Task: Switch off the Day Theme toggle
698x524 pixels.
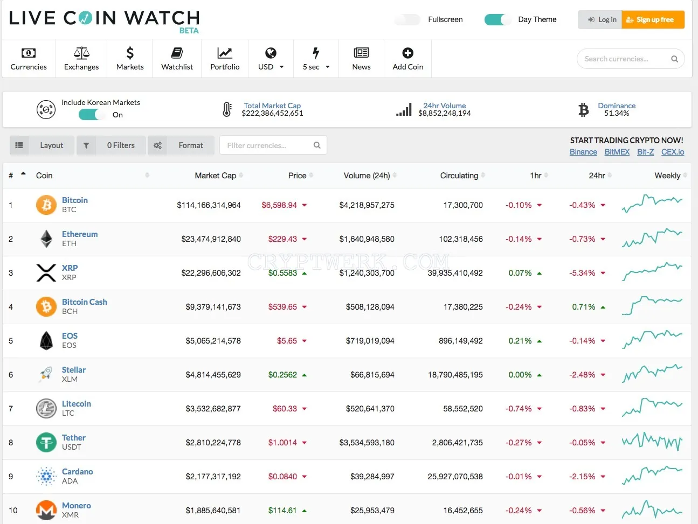Action: [x=497, y=20]
